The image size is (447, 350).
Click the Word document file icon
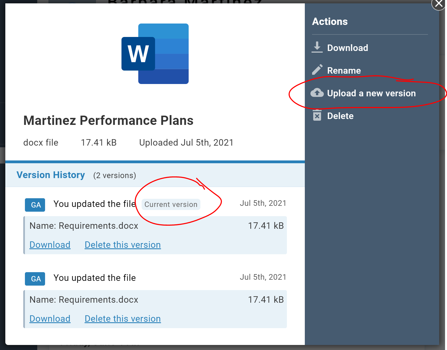155,54
